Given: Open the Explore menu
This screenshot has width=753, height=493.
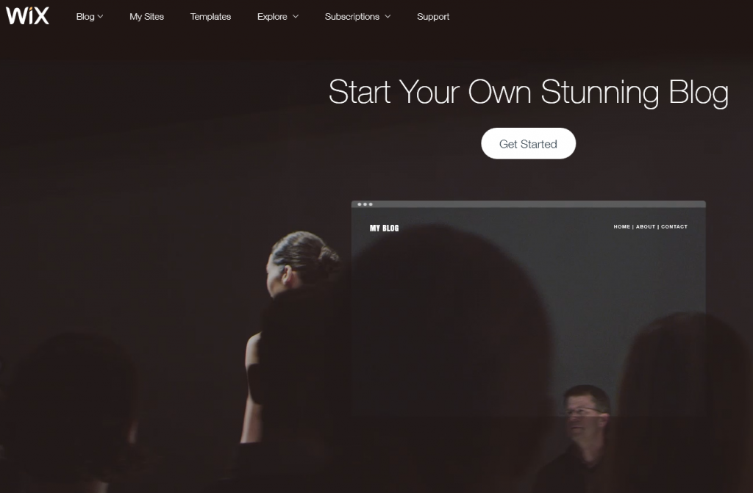Looking at the screenshot, I should click(x=277, y=17).
